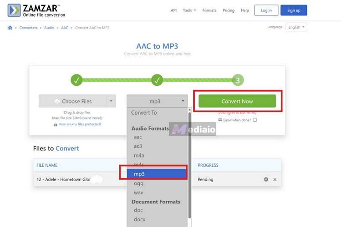The image size is (341, 227).
Task: Click the FILE NAME column header
Action: (x=47, y=165)
